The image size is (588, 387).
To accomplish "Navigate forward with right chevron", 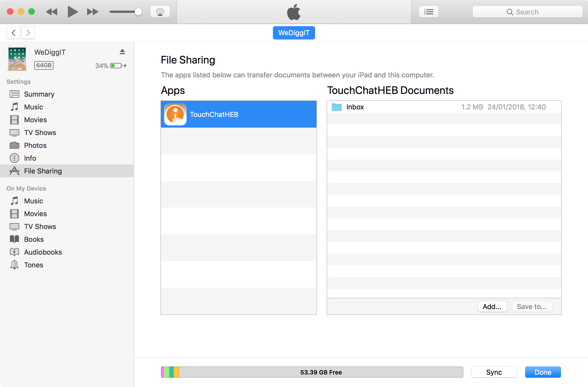I will (x=28, y=33).
